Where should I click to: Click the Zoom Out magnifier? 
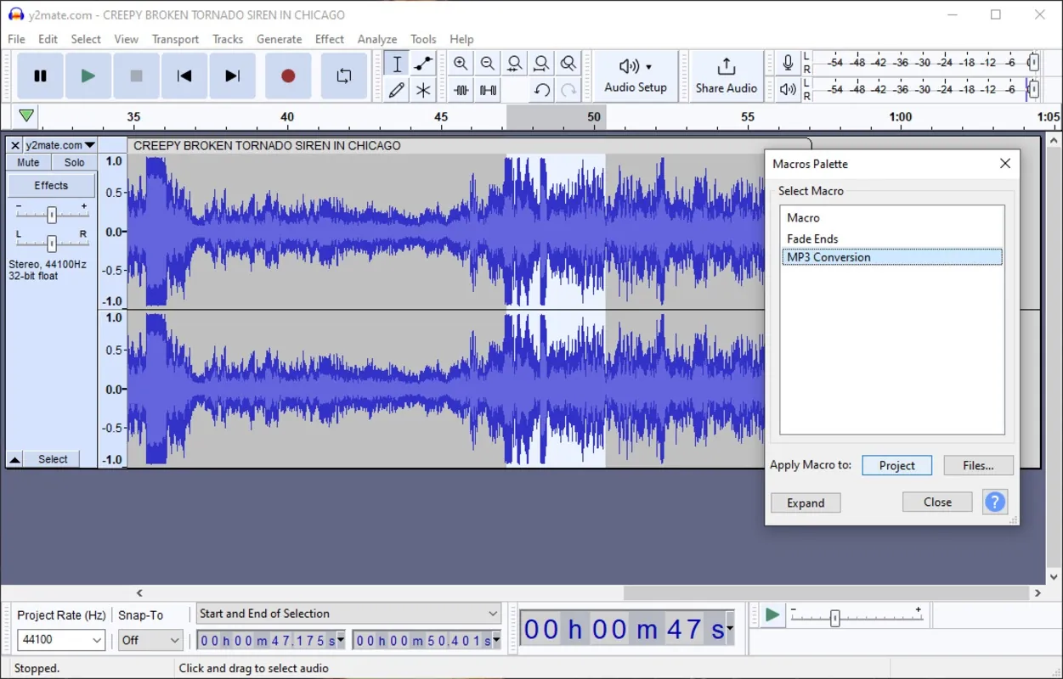(x=488, y=64)
